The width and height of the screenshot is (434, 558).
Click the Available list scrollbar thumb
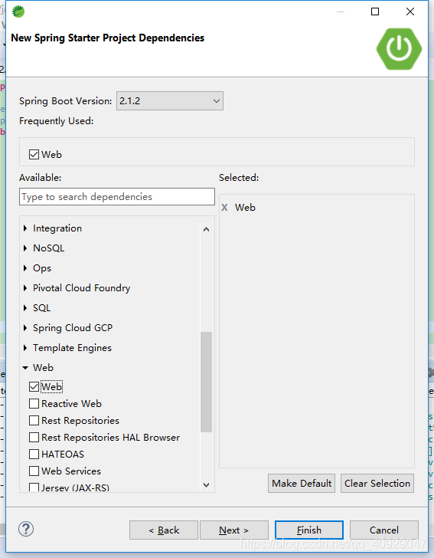(x=206, y=382)
